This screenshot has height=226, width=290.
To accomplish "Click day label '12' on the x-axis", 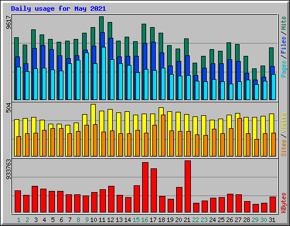I will pos(110,220).
